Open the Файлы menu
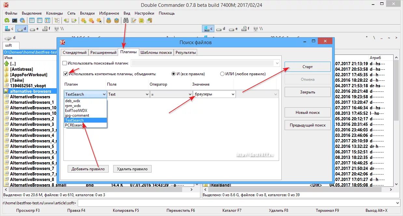 (x=11, y=13)
